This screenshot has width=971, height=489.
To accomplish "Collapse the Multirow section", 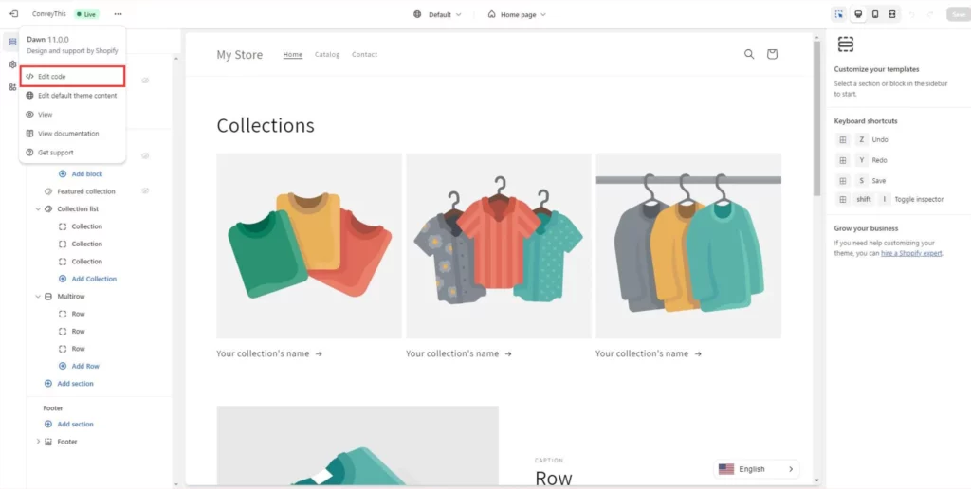I will [37, 297].
